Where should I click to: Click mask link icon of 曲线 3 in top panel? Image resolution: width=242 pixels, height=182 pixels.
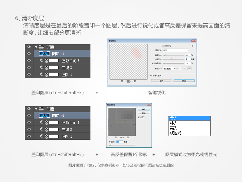pyautogui.click(x=47, y=67)
